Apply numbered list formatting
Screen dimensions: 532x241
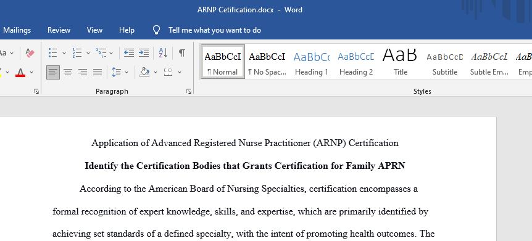[x=77, y=53]
